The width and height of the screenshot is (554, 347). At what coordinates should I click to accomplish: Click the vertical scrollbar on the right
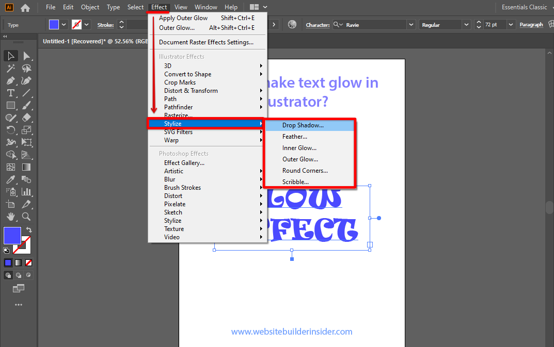pyautogui.click(x=549, y=206)
